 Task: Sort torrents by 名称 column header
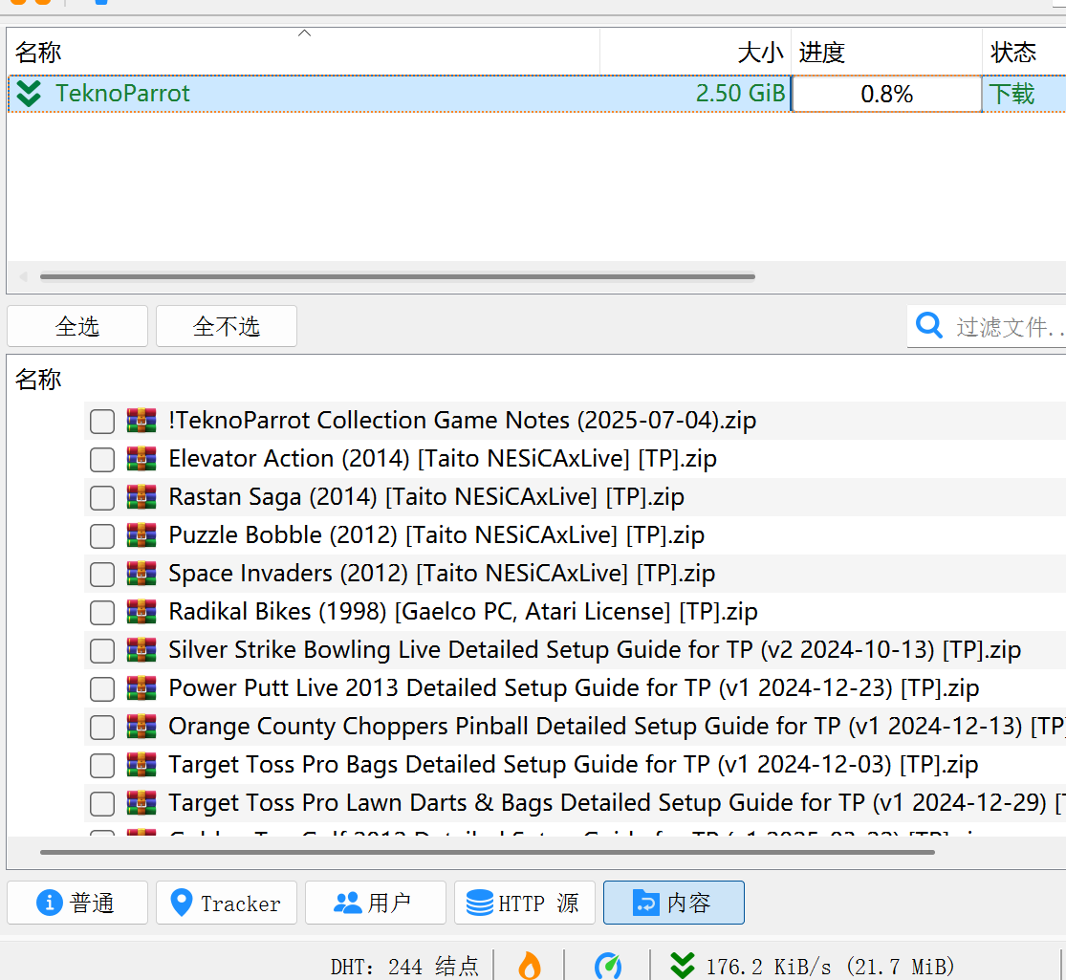pos(303,52)
